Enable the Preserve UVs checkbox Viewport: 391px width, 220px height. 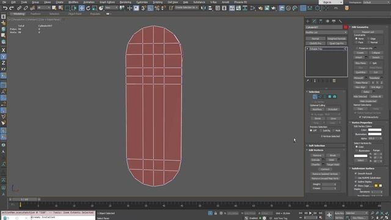coord(357,48)
